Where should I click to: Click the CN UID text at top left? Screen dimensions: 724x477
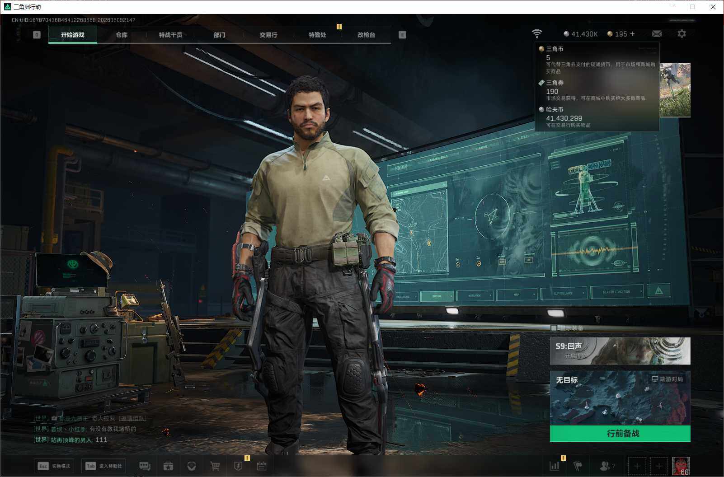[74, 20]
